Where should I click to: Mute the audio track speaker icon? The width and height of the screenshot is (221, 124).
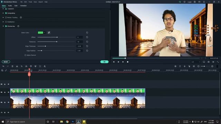(x=8, y=113)
